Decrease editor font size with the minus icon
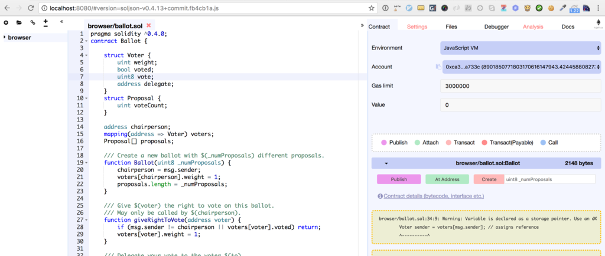The height and width of the screenshot is (256, 605). pos(45,26)
